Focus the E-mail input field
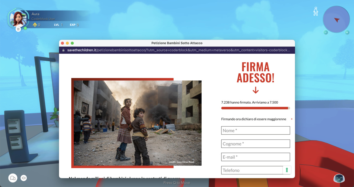Screen dimensions: 354x187 point(255,157)
